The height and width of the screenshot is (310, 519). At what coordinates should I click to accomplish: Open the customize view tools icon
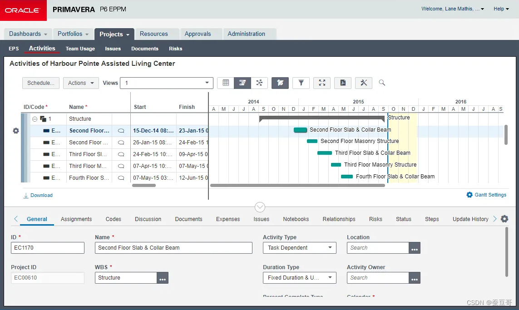(x=364, y=83)
